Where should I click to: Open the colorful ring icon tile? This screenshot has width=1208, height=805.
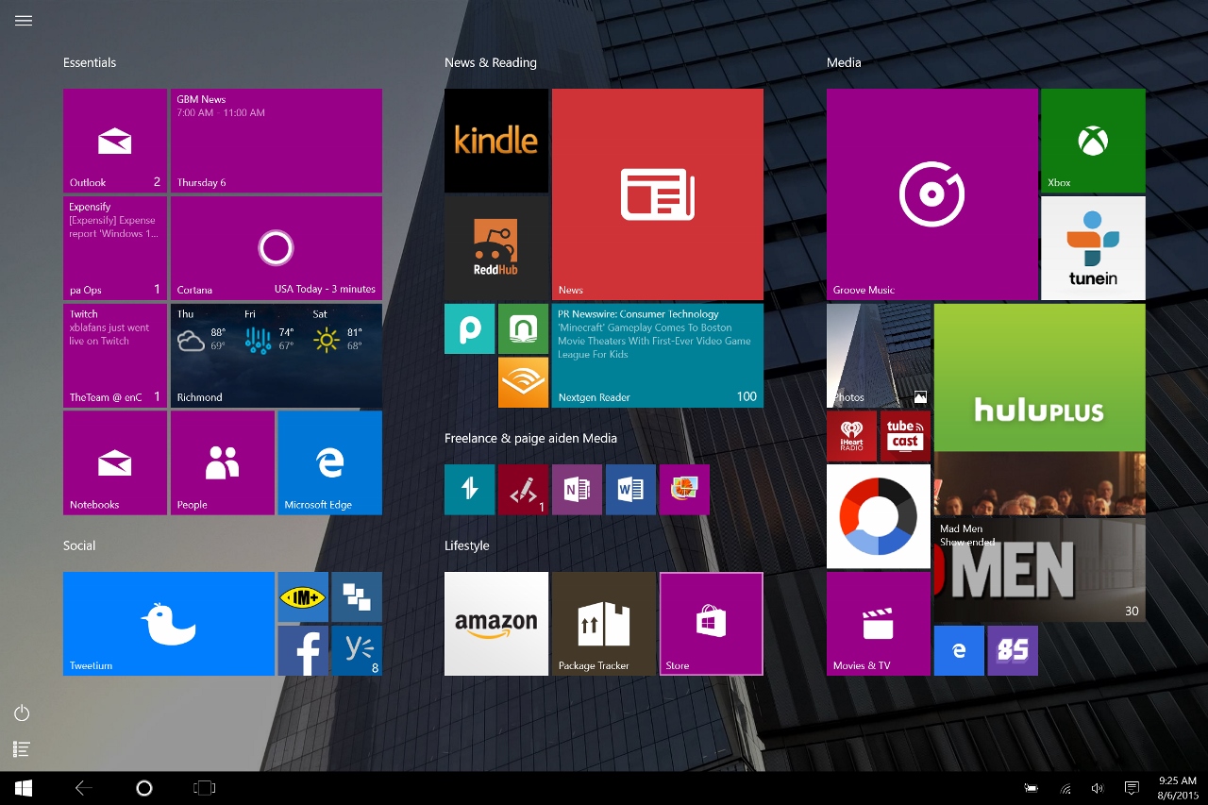(x=879, y=516)
